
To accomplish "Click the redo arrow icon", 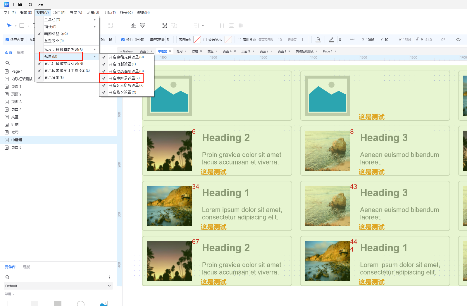I will coord(41,4).
